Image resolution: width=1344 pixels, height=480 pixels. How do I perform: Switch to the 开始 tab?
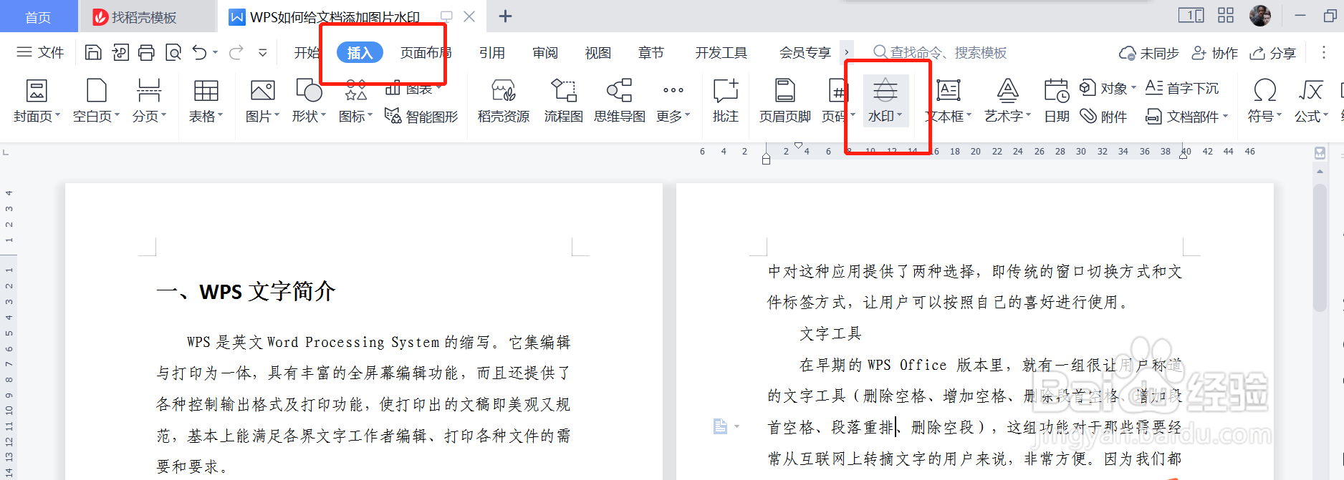click(x=307, y=52)
